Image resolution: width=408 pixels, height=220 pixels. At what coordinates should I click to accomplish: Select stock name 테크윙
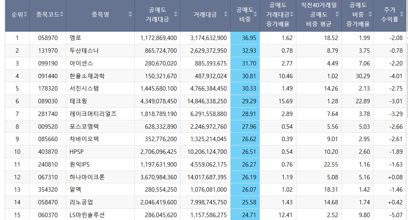pyautogui.click(x=78, y=101)
